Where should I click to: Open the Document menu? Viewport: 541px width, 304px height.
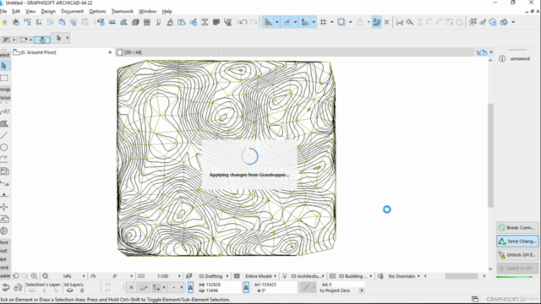[72, 11]
